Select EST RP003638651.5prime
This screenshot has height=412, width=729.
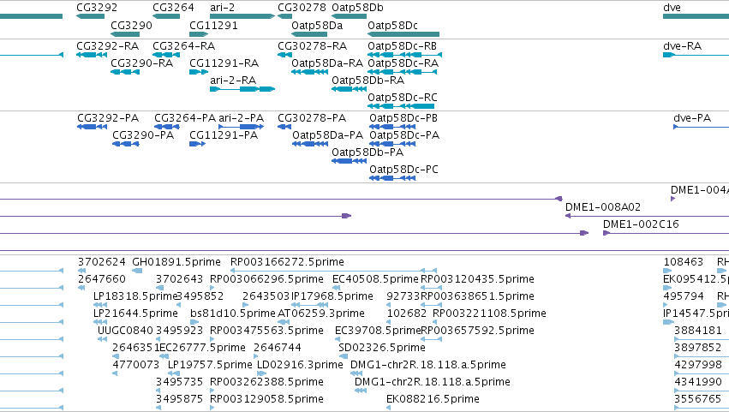431,305
